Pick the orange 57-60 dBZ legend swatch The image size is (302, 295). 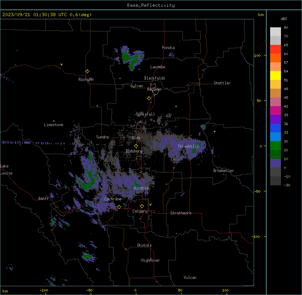[275, 58]
